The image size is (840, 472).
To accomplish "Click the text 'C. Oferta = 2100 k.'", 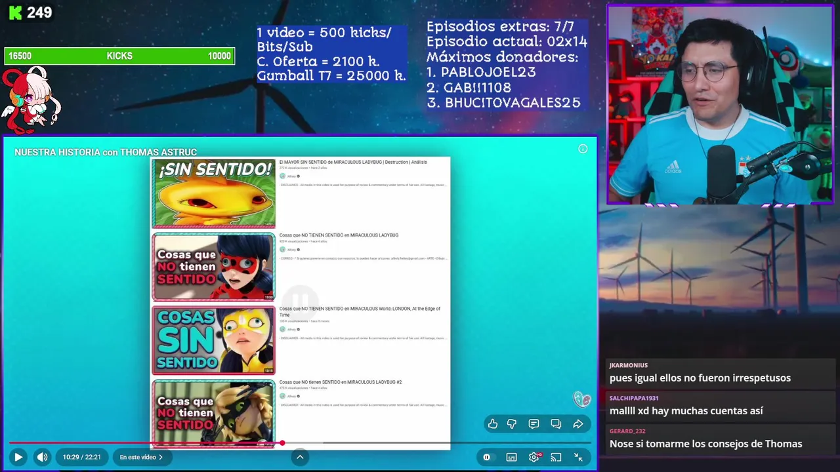I will coord(318,62).
